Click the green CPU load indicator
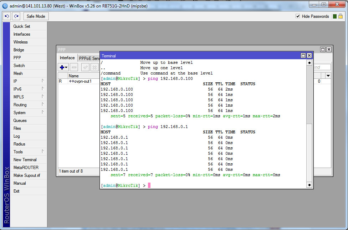 pos(334,16)
